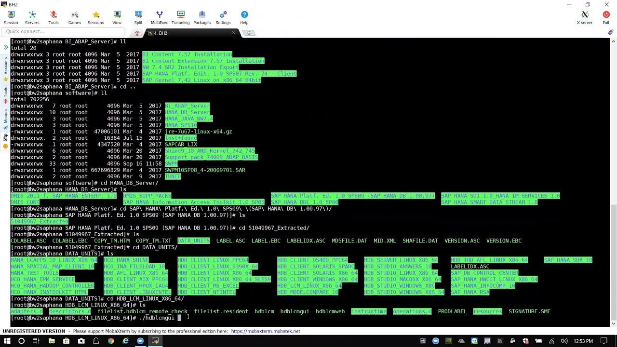Click 'CDLABEL.ASC' in the file listing
The width and height of the screenshot is (617, 347).
coord(28,241)
